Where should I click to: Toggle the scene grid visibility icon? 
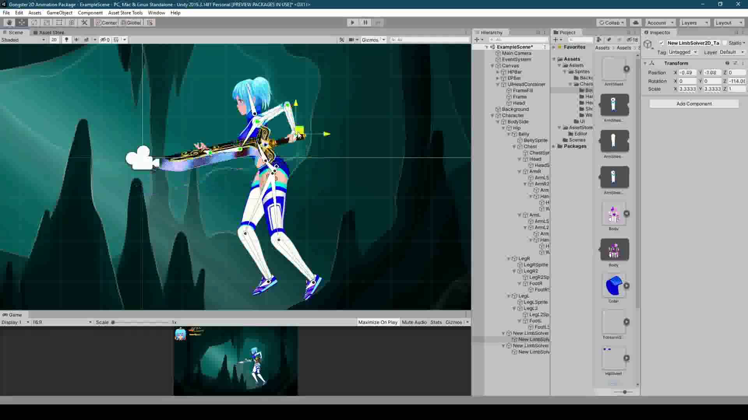(x=116, y=40)
